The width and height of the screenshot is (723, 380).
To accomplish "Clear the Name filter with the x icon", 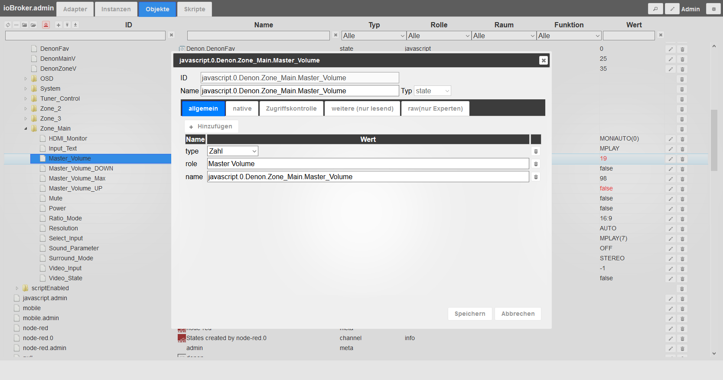I will pos(335,35).
